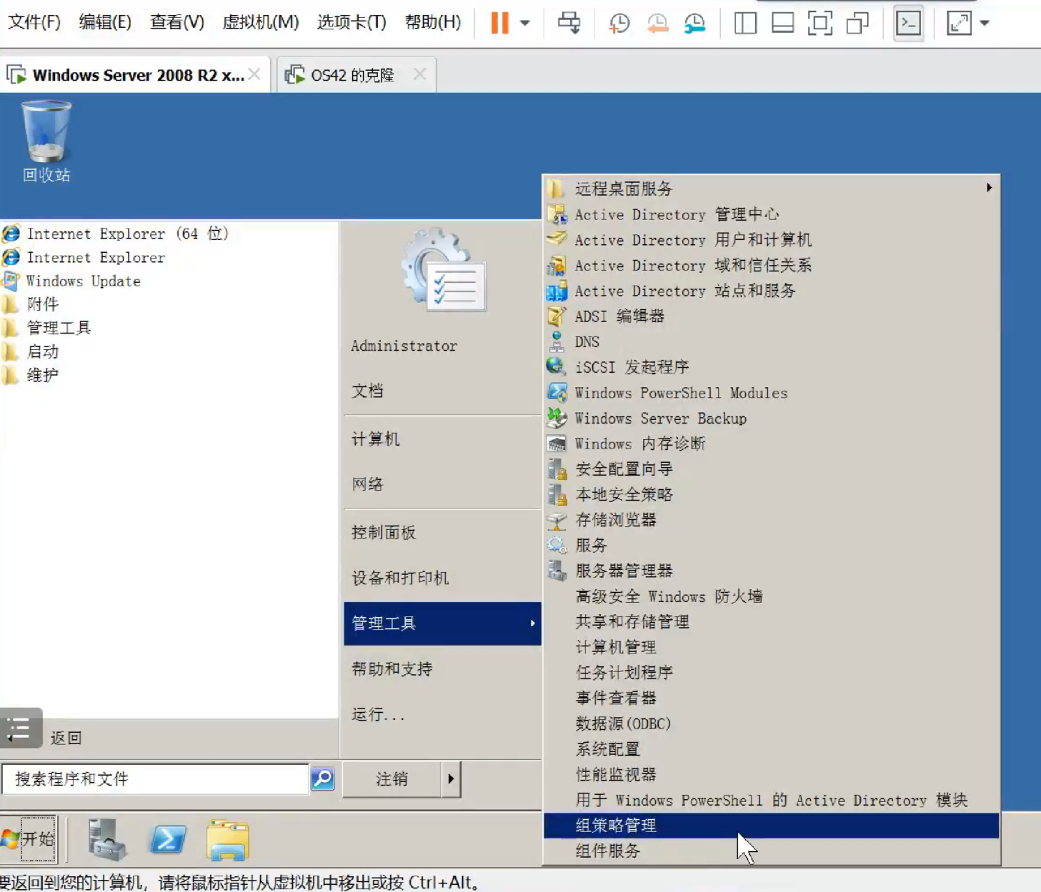Viewport: 1041px width, 892px height.
Task: Open the dropdown arrow next to pause
Action: (525, 23)
